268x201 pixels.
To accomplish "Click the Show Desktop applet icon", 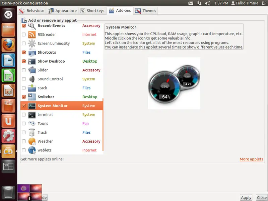I will point(32,61).
